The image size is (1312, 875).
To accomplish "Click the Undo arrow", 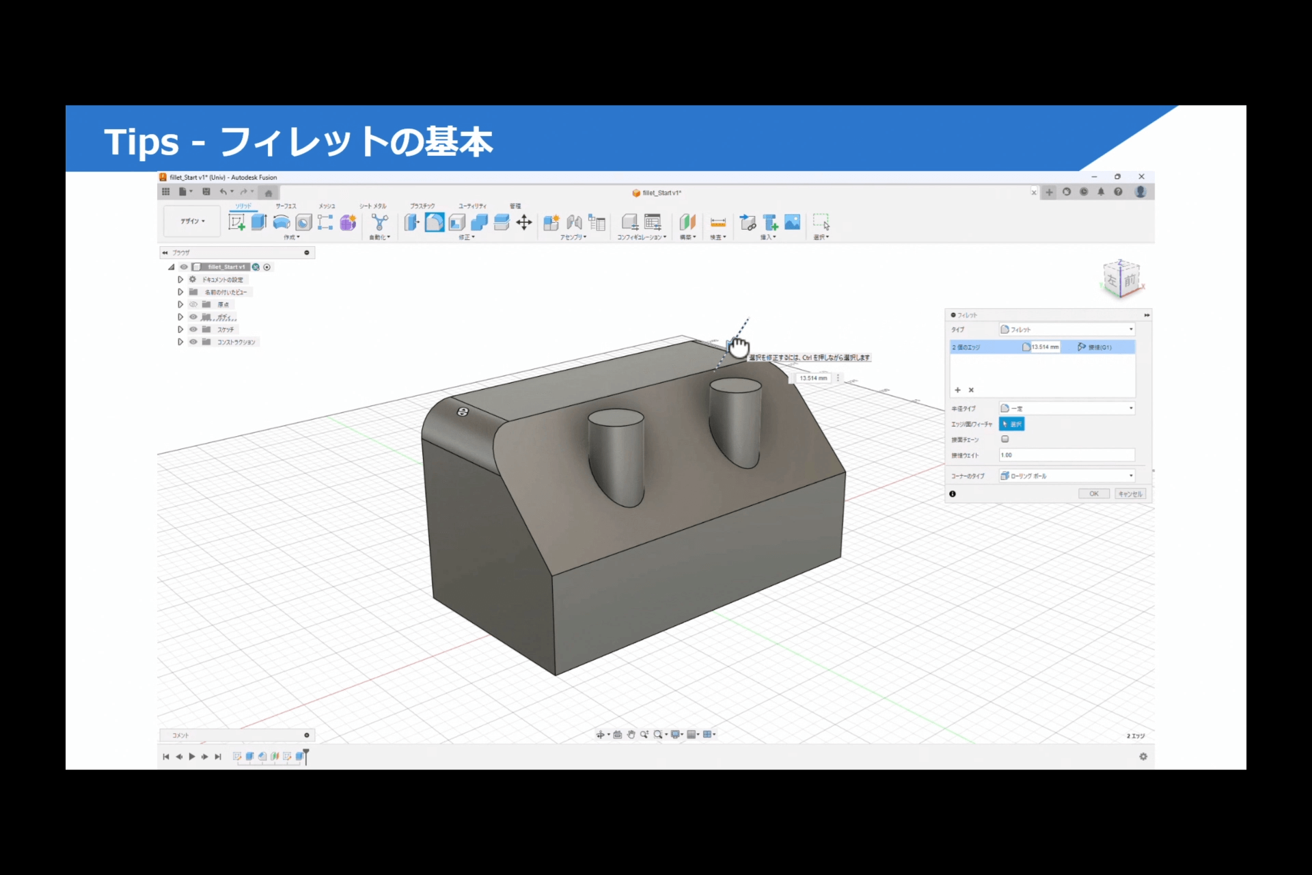I will (x=223, y=192).
